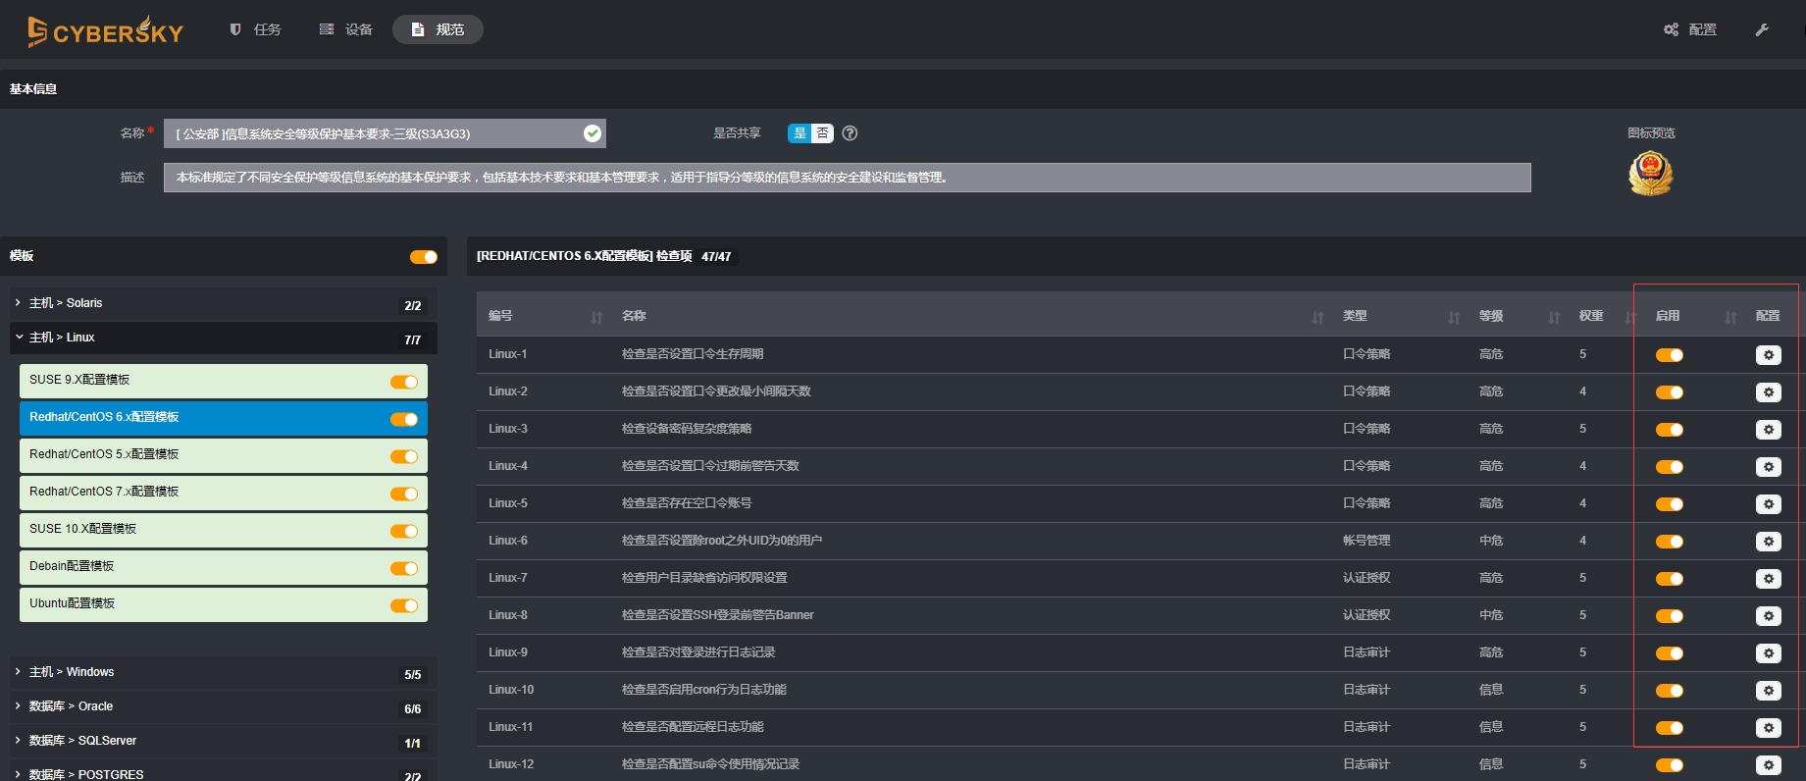Select 否 for the sharing option
This screenshot has width=1806, height=781.
822,133
